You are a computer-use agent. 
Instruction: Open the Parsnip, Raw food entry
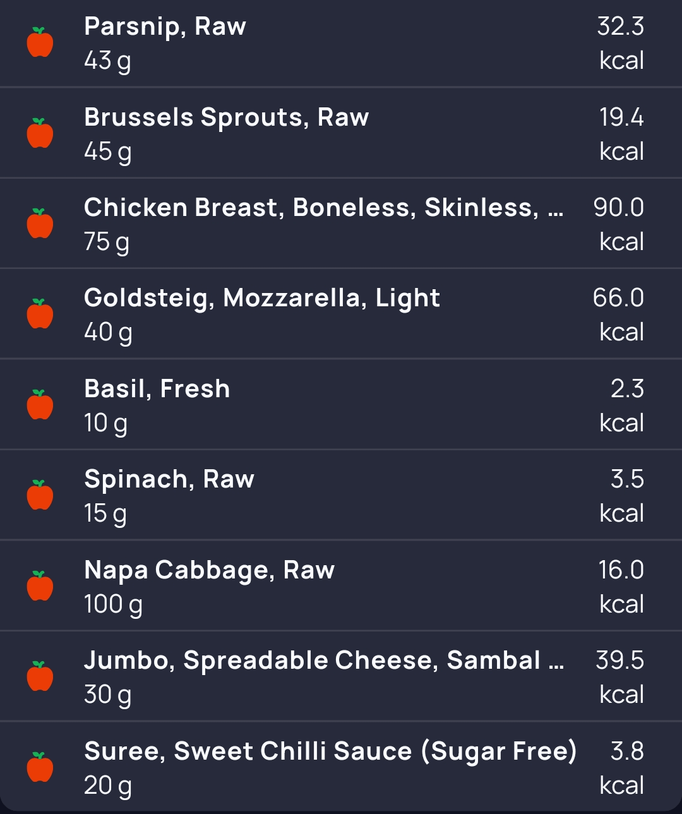pyautogui.click(x=341, y=43)
